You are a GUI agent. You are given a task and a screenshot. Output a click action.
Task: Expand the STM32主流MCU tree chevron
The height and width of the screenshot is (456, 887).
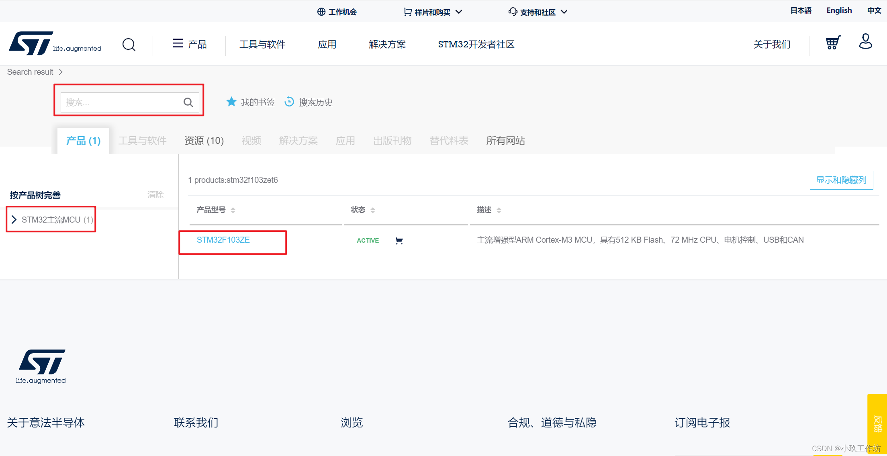click(14, 219)
